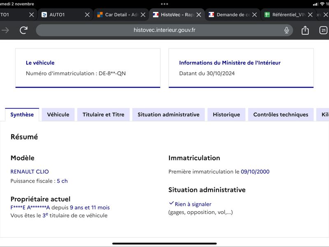Tap the Demande de tab flag favicon

pyautogui.click(x=211, y=15)
